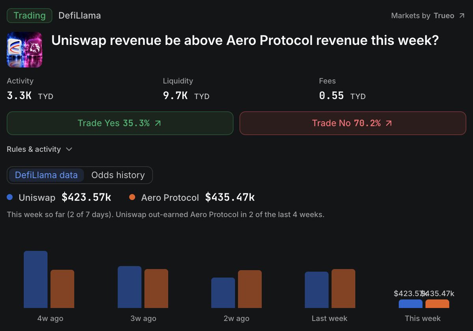Trade Yes at 35.3%

pos(120,123)
